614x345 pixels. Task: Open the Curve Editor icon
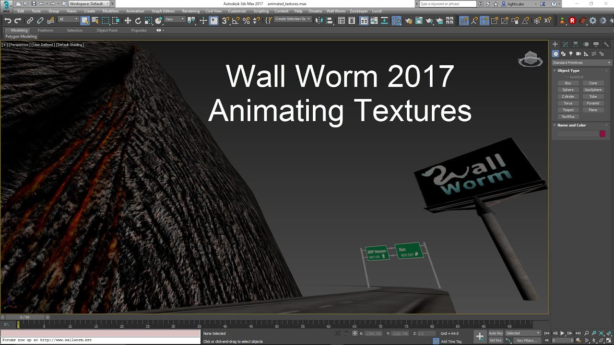pos(374,21)
